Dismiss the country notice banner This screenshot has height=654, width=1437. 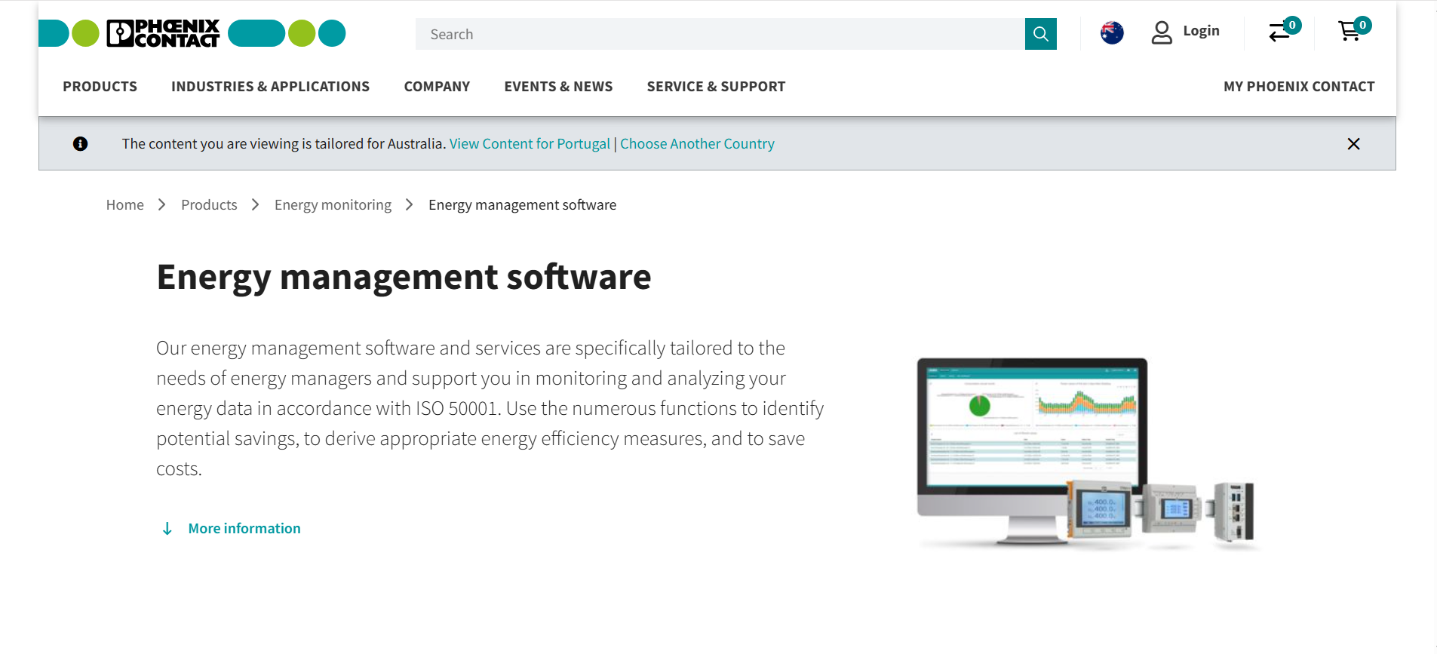(1353, 143)
